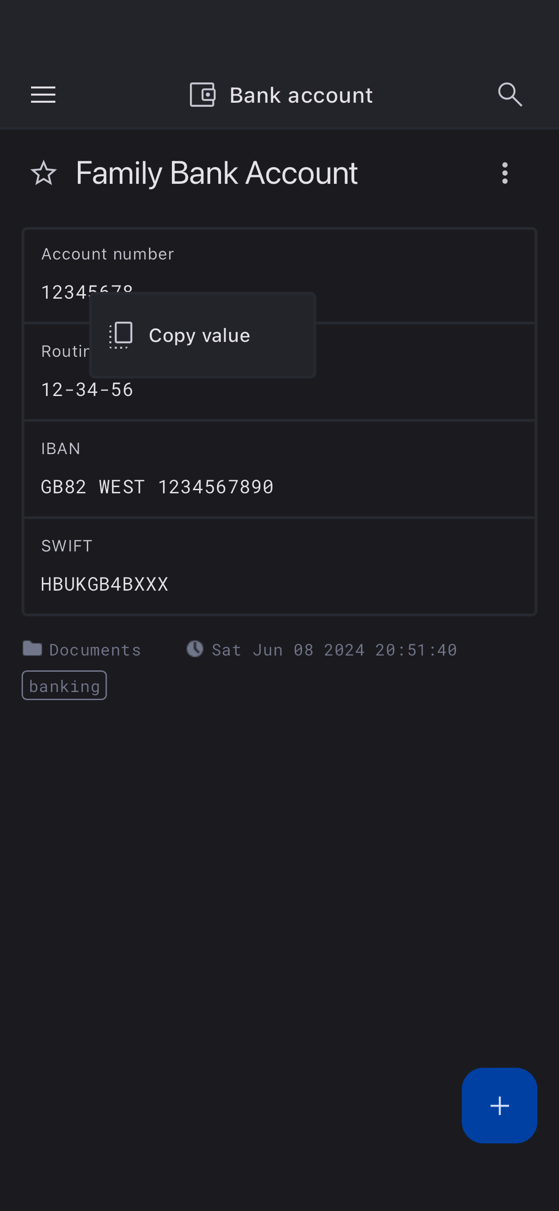Click the copy icon in popup

[x=121, y=335]
